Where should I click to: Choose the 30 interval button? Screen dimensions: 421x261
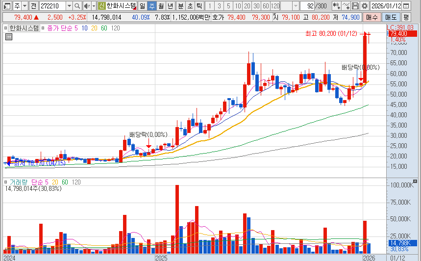[x=257, y=6]
